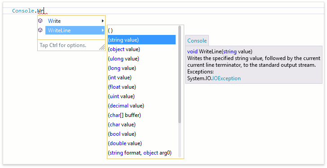Choose the (object value) overload
Viewport: 327px width, 168px height.
click(142, 49)
